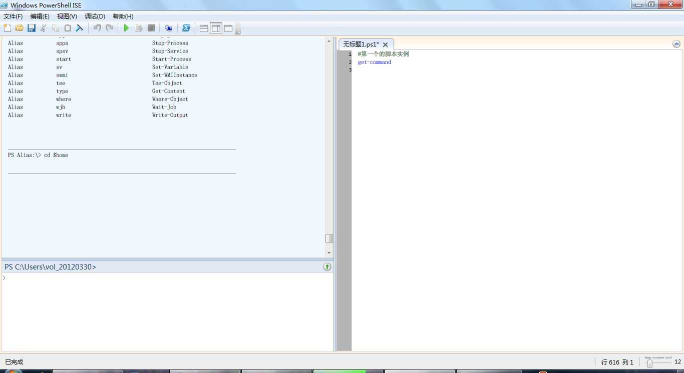684x373 pixels.
Task: Click line number 3 in editor
Action: point(350,70)
